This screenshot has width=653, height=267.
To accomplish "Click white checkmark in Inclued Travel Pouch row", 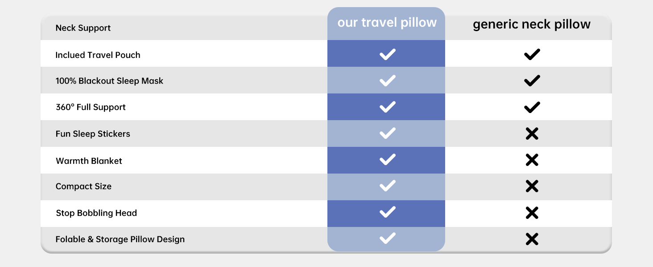I will tap(387, 54).
